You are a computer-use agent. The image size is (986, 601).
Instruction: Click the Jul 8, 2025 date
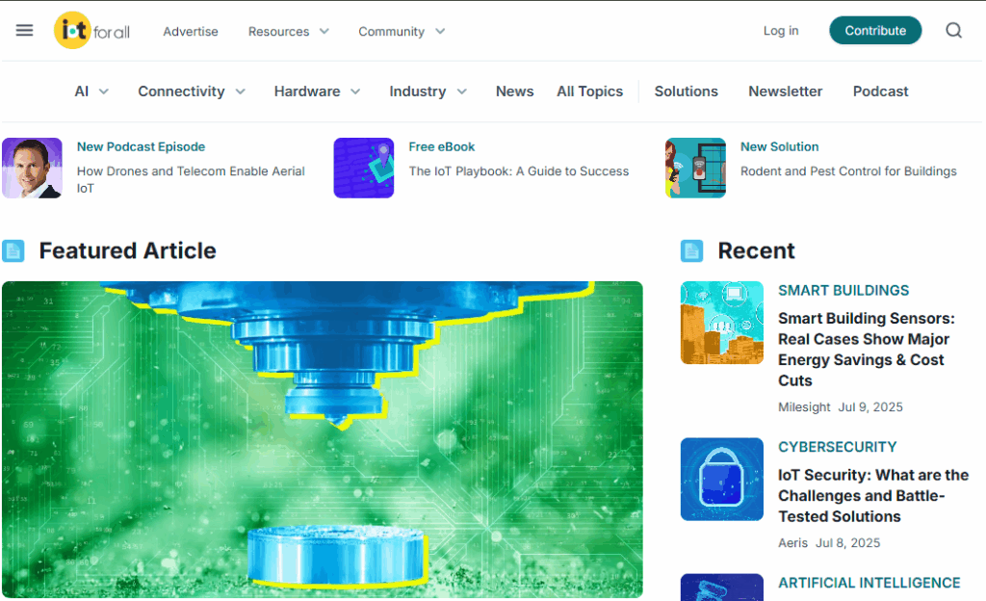click(x=847, y=542)
